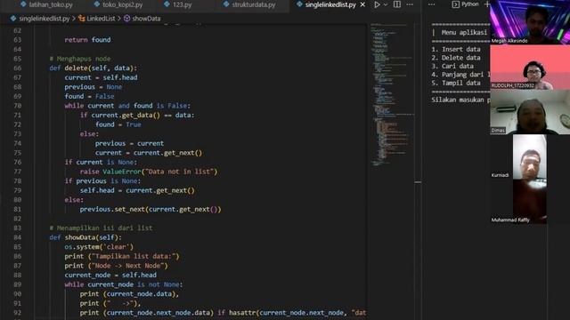Viewport: 570px width, 320px height.
Task: Split the editor to the right
Action: click(397, 4)
